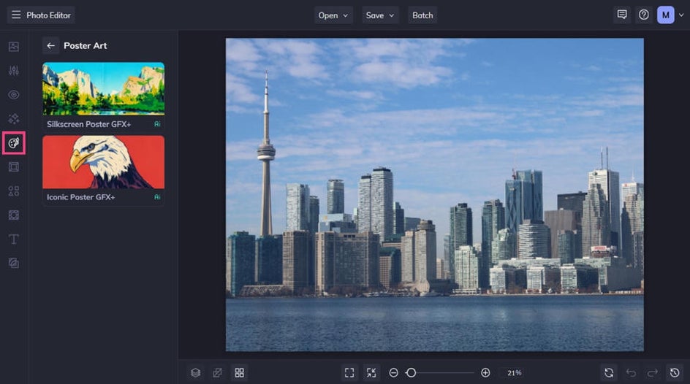Expand the Save dropdown
Viewport: 690px width, 384px height.
(380, 15)
